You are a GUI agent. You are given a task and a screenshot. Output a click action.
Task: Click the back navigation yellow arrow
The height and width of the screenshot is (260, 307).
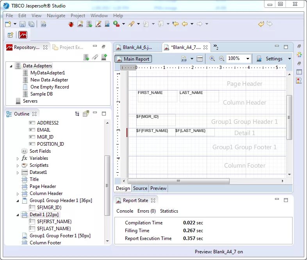(x=185, y=24)
